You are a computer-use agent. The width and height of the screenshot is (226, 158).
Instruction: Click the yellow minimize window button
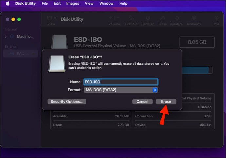(x=13, y=19)
